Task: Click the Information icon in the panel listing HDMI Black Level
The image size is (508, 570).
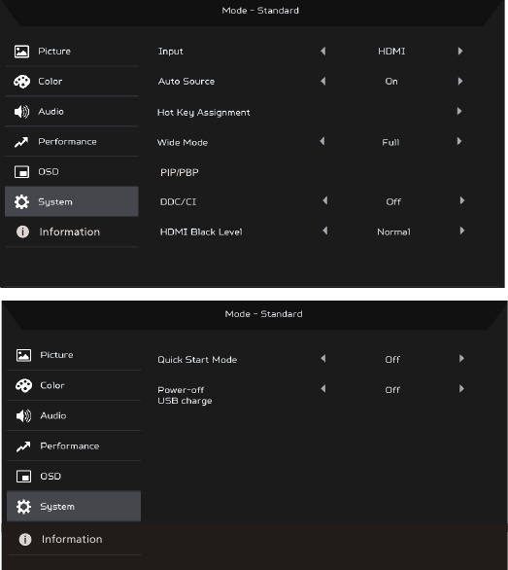Action: [22, 232]
